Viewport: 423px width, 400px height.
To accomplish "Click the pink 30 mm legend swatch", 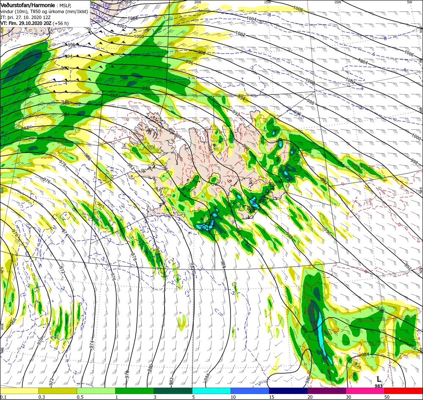I will (365, 391).
